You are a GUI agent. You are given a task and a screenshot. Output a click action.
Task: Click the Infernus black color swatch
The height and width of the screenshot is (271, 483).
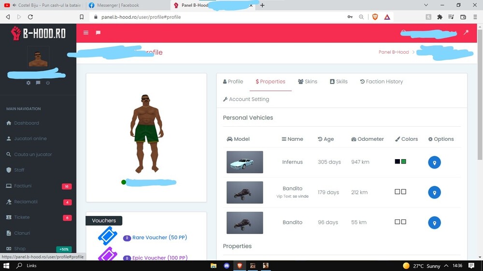click(397, 162)
